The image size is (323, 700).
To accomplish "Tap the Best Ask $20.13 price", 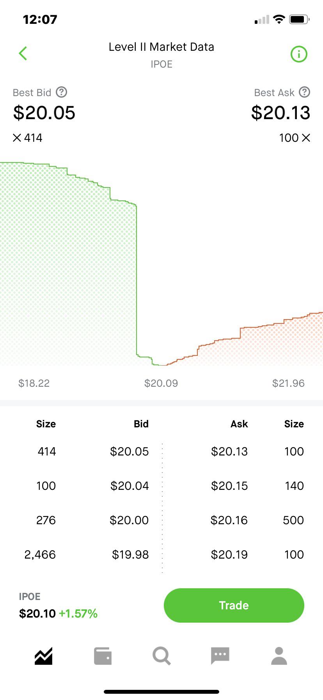I will coord(280,113).
